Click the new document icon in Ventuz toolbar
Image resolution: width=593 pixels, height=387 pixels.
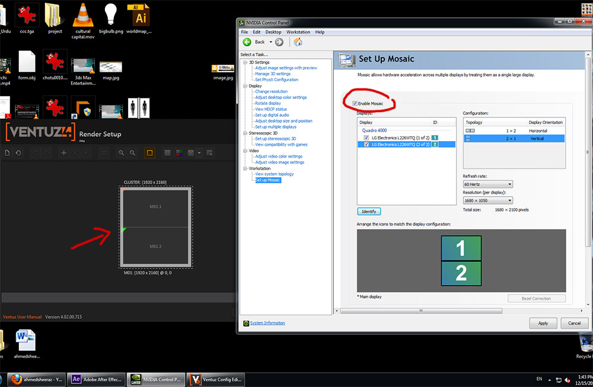(x=7, y=153)
